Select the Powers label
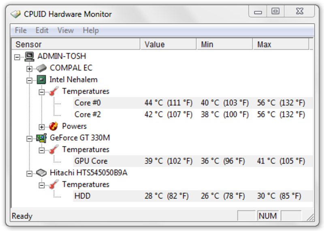The height and width of the screenshot is (231, 324). [x=74, y=126]
